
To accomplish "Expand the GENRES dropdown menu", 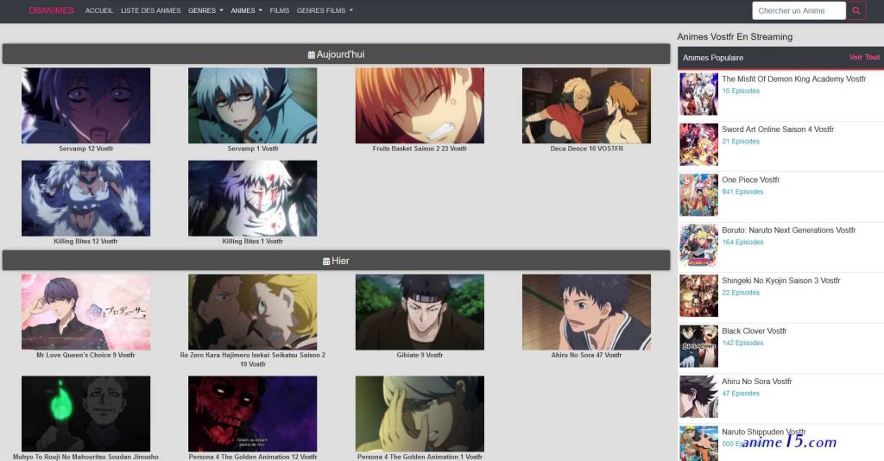I will [205, 10].
